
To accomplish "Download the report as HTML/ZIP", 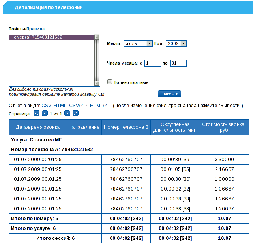I will (x=101, y=106).
